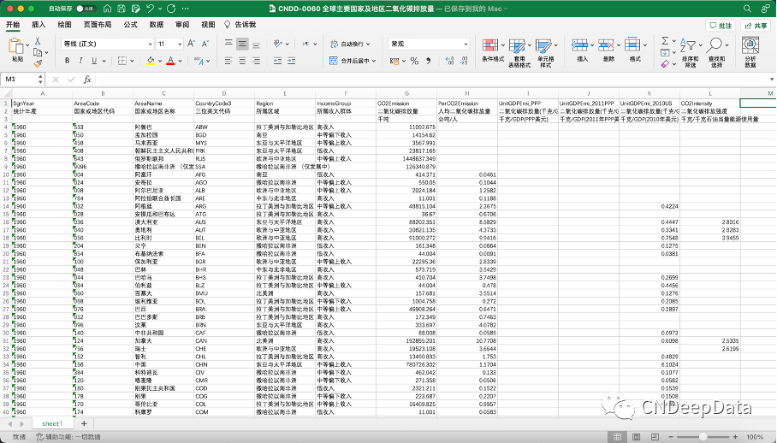
Task: Click the Save As icon with pencil
Action: click(136, 9)
